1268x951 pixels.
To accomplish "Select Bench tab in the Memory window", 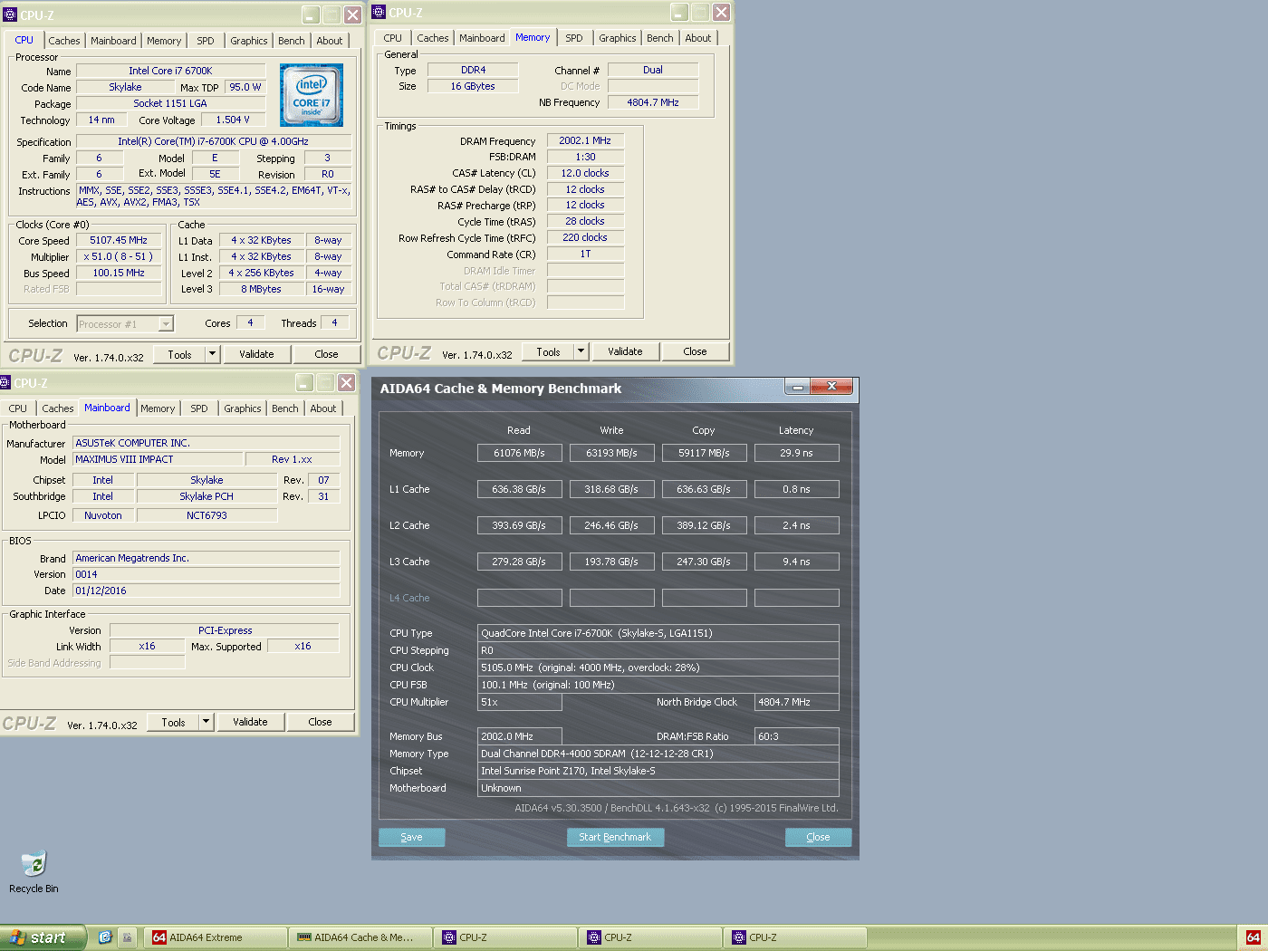I will (660, 38).
